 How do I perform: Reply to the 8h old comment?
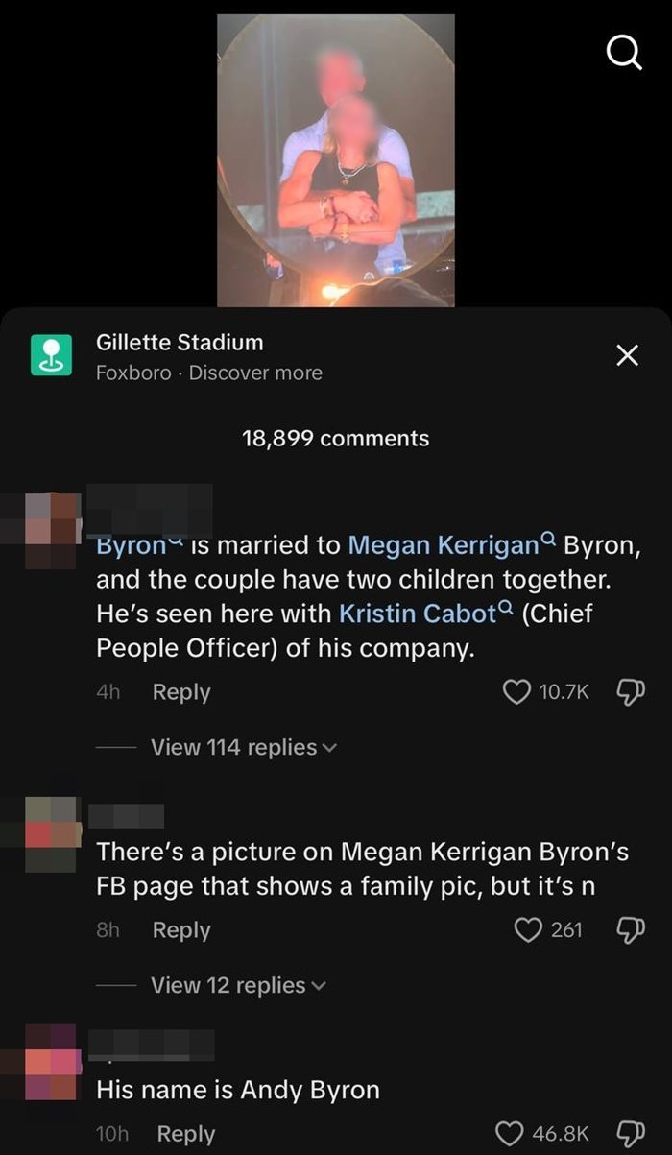coord(181,930)
